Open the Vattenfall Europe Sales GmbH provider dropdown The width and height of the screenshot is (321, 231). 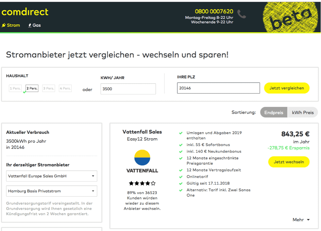coord(52,176)
